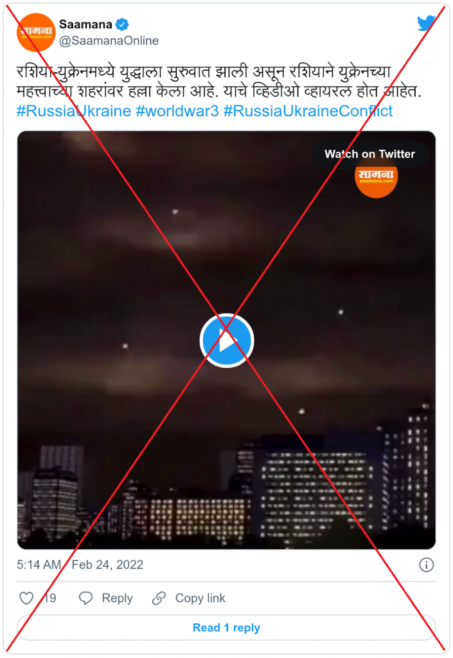This screenshot has width=453, height=658.
Task: Open Watch on Twitter overlay
Action: point(369,154)
